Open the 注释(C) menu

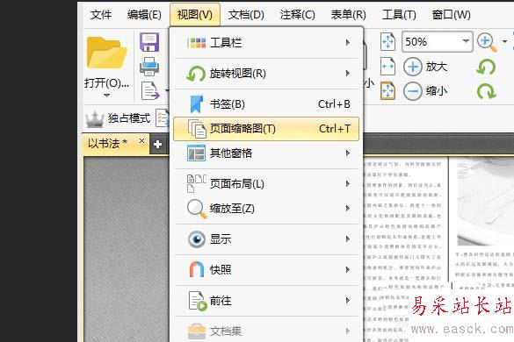pyautogui.click(x=298, y=15)
